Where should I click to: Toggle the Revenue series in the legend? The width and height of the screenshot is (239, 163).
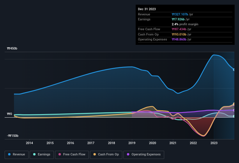pos(17,155)
